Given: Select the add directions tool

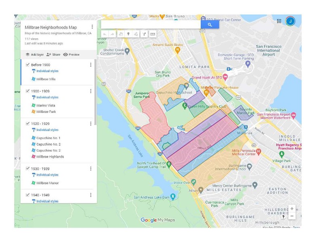Looking at the screenshot, I should [x=144, y=34].
